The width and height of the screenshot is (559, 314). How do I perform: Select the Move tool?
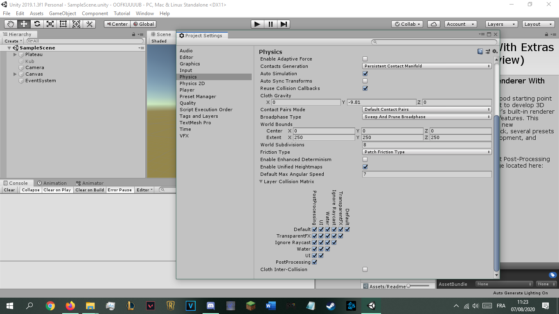click(x=24, y=24)
